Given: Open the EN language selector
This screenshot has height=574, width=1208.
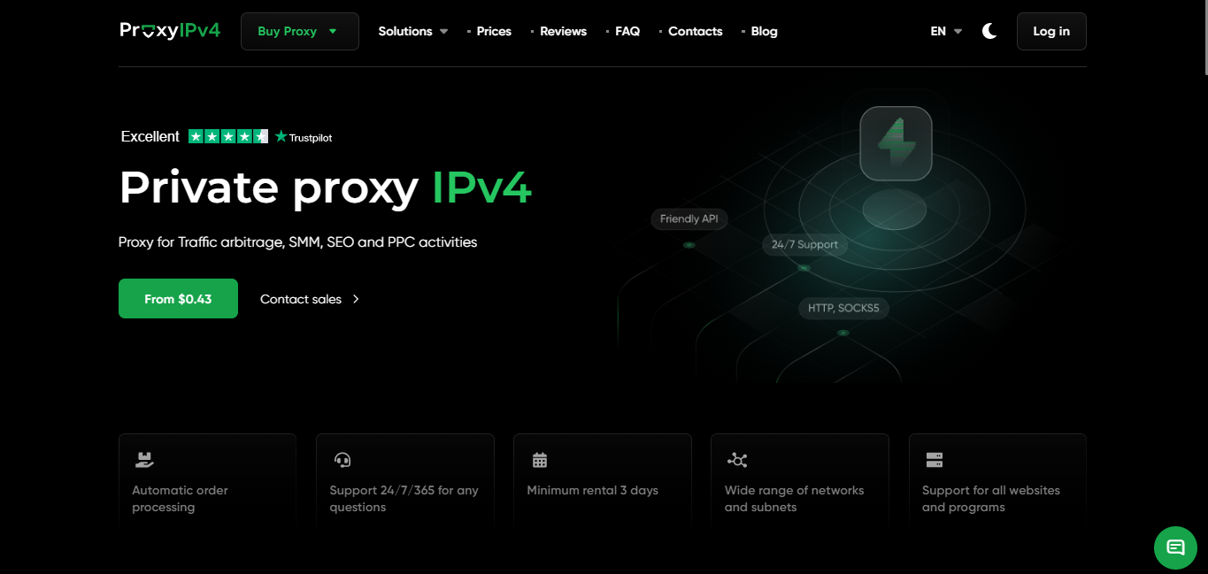Looking at the screenshot, I should pyautogui.click(x=945, y=31).
